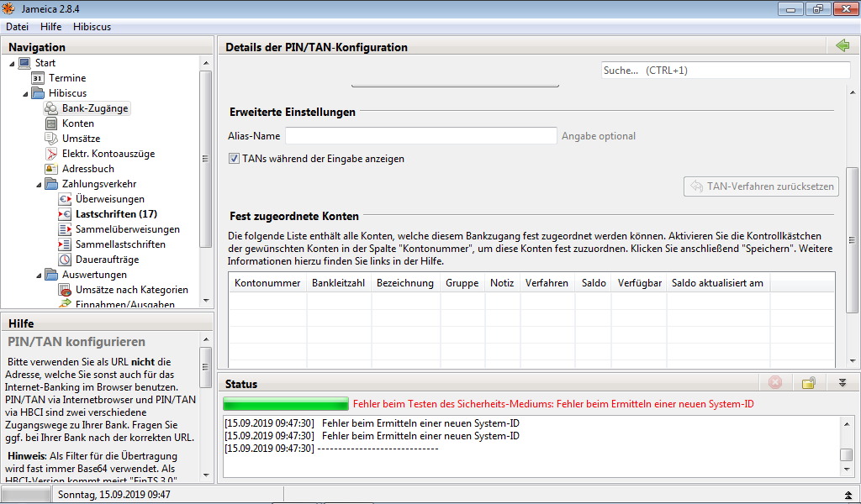Click into the Alias-Name text field
The height and width of the screenshot is (504, 861).
click(x=420, y=136)
